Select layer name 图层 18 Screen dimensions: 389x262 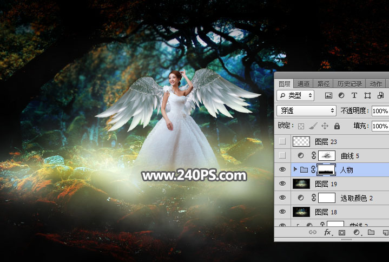click(x=326, y=212)
